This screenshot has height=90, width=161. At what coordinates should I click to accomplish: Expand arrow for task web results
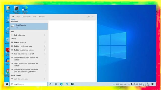pos(45,79)
